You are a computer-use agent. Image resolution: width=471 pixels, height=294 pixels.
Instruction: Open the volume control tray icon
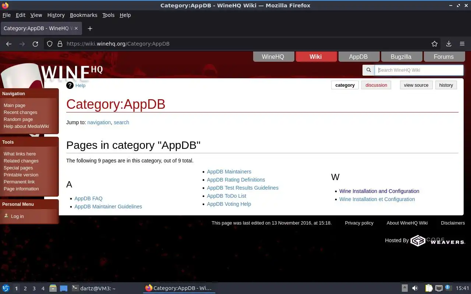[415, 288]
